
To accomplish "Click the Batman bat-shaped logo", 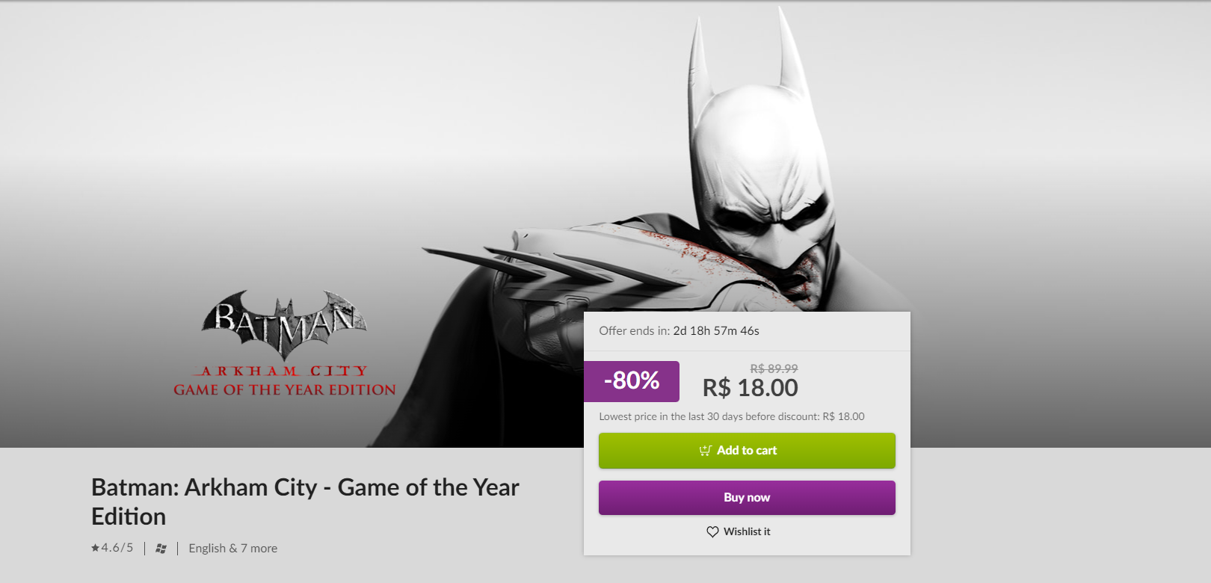I will (284, 324).
